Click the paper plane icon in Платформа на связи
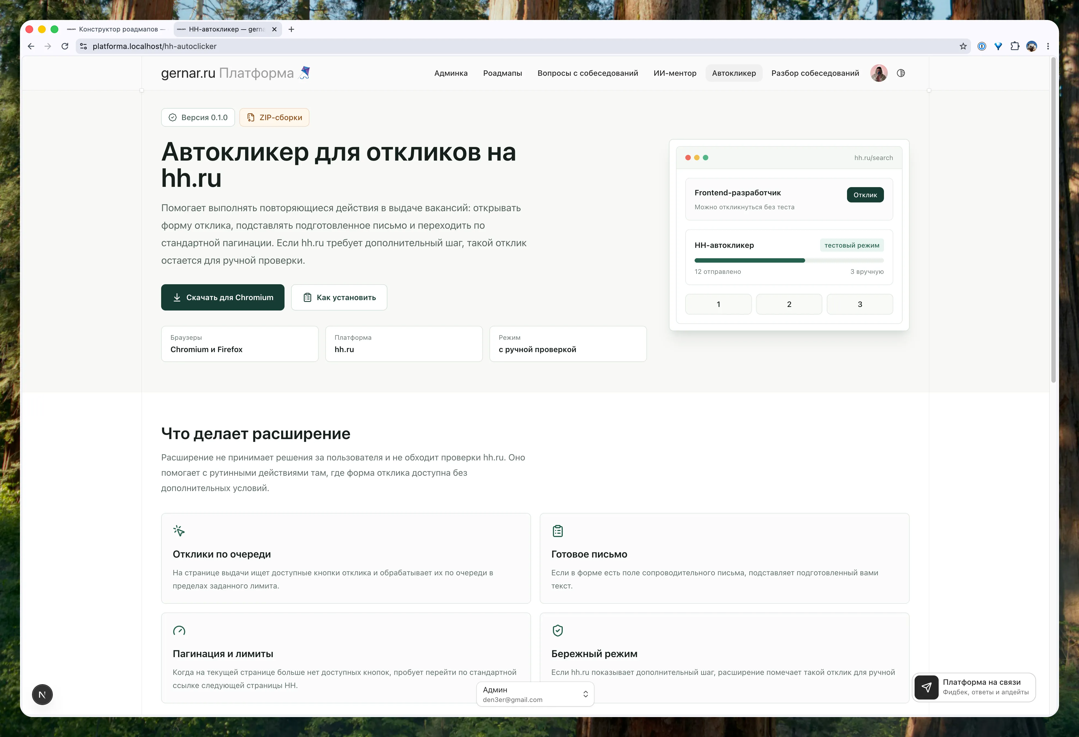Viewport: 1079px width, 737px height. point(926,687)
